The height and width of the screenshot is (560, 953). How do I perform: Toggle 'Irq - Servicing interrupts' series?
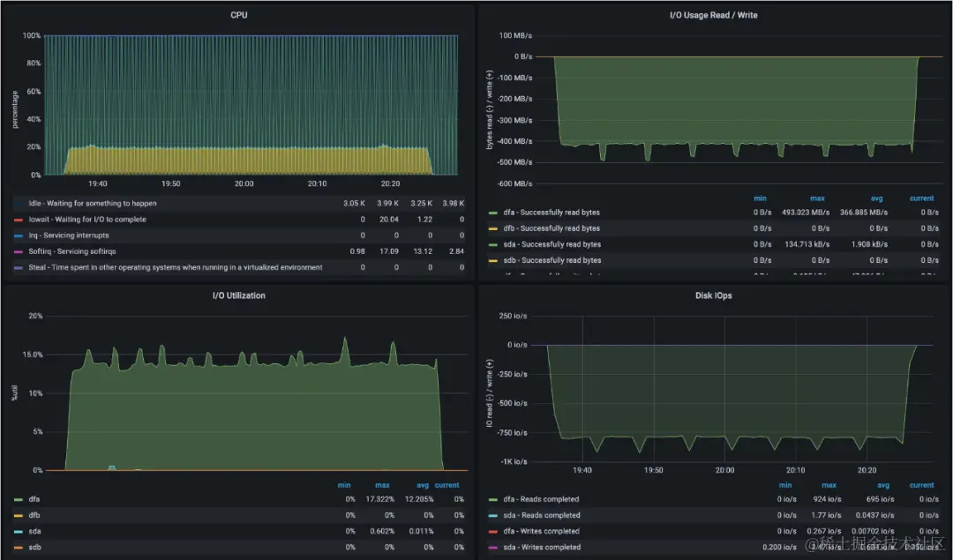(x=69, y=235)
